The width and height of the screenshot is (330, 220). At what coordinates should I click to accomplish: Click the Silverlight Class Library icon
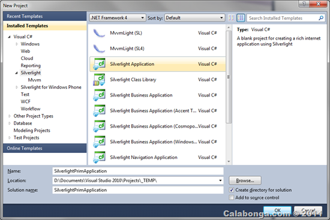[99, 80]
